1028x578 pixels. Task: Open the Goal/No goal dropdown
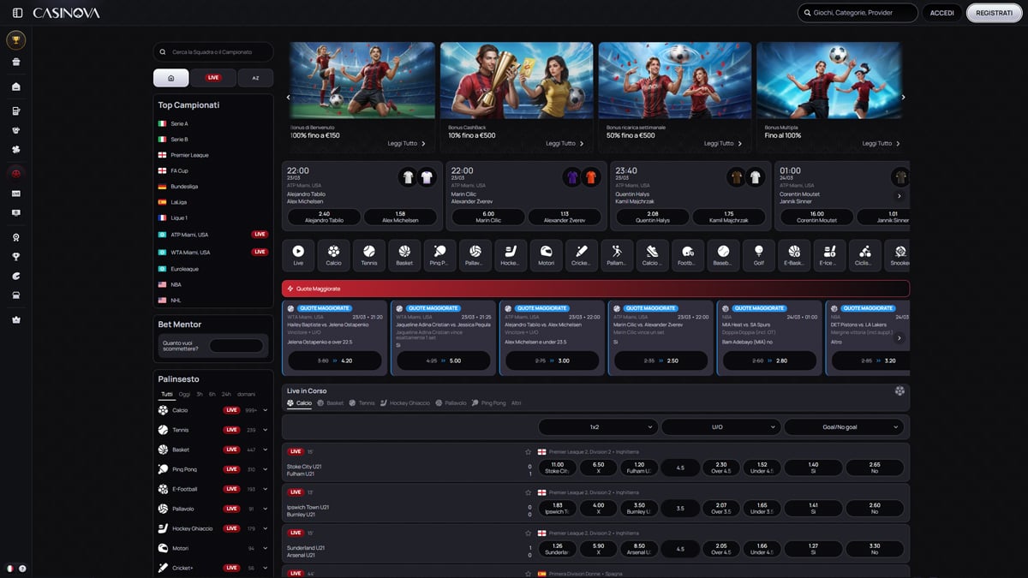(845, 426)
